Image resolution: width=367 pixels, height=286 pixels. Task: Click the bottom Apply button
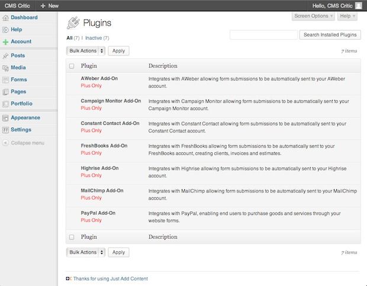click(118, 252)
